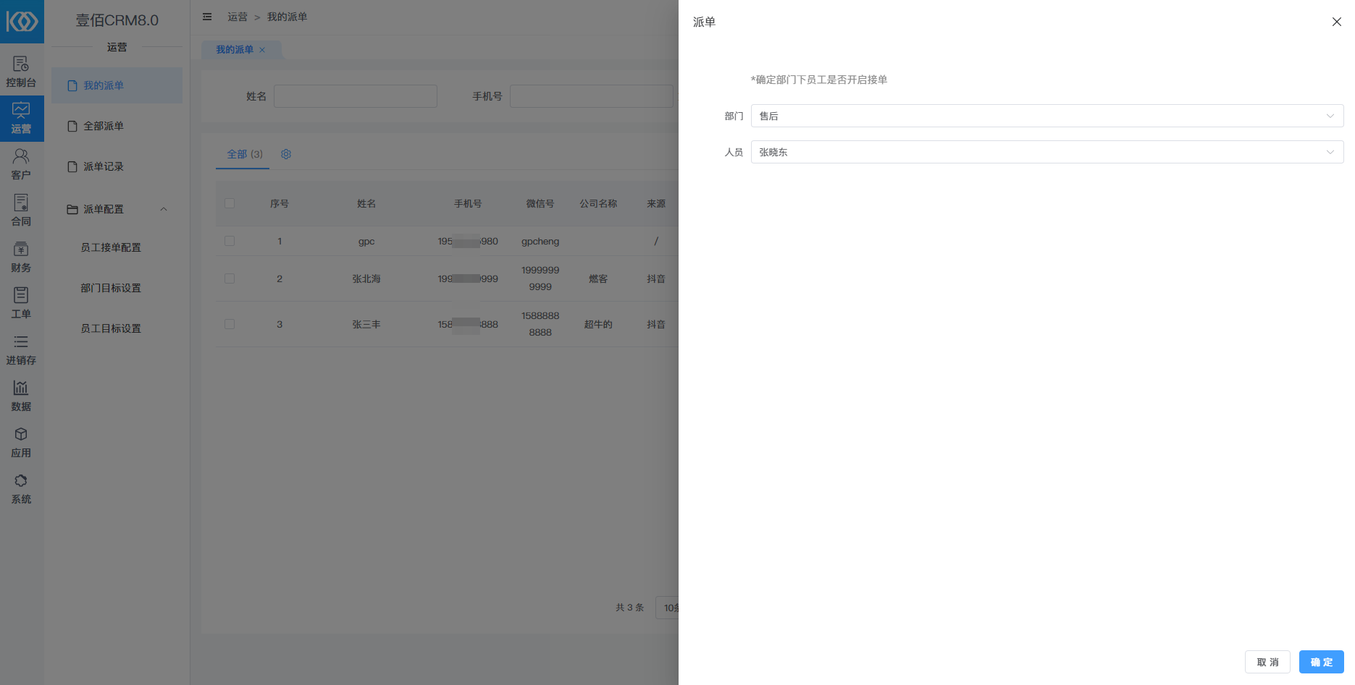Click the 手机号 search input field
Viewport: 1355px width, 685px height.
click(x=592, y=96)
